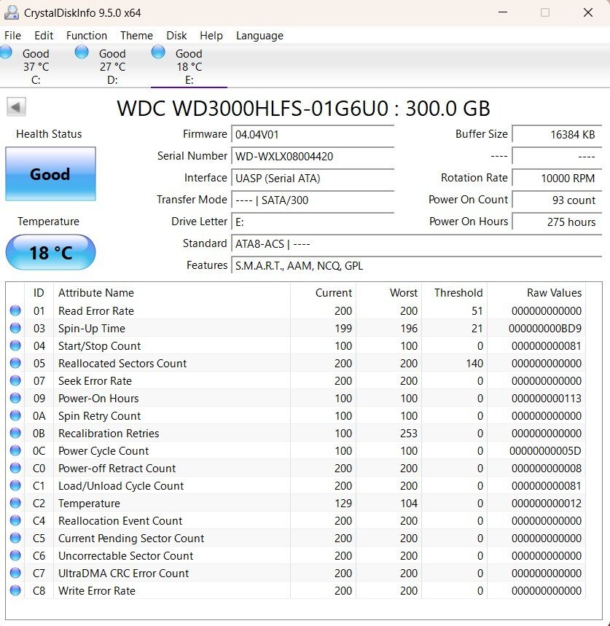This screenshot has height=626, width=610.
Task: Click status orb for Reallocation Event Count
Action: pyautogui.click(x=15, y=520)
